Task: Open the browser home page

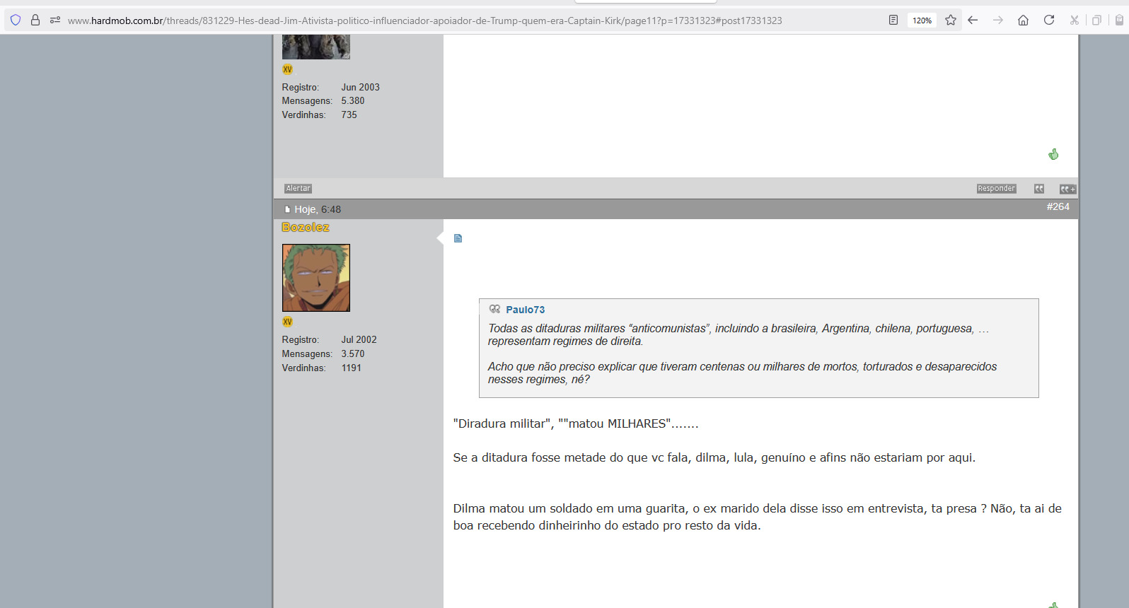Action: 1023,21
